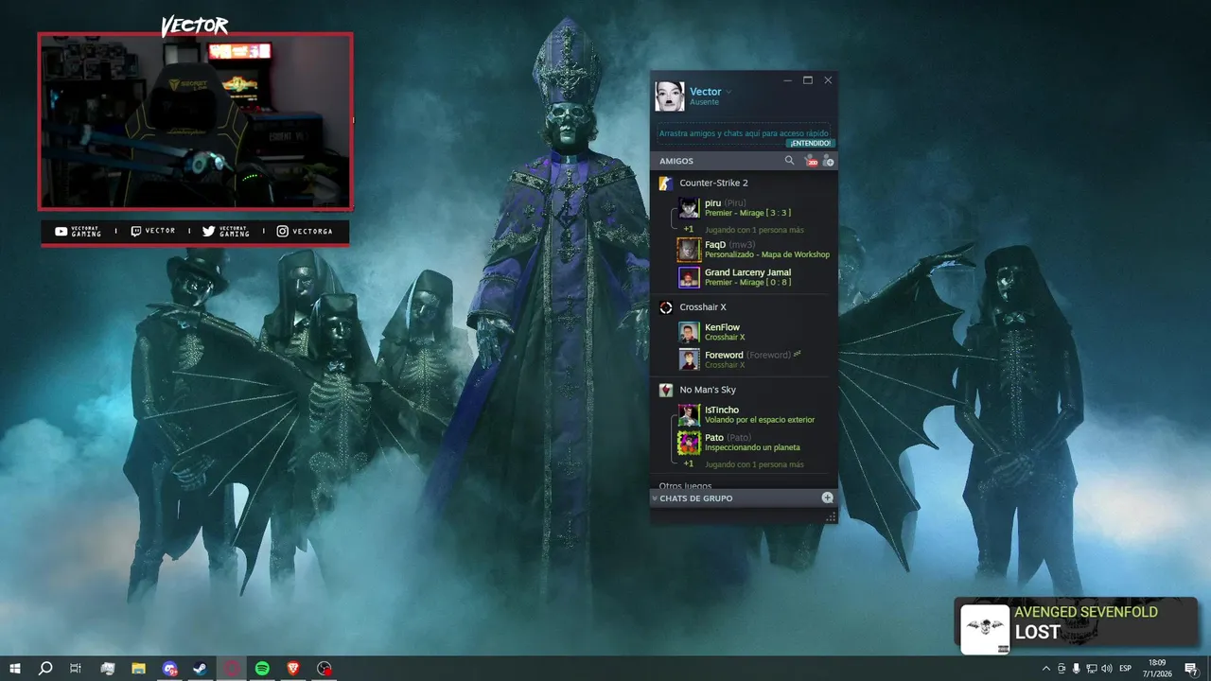The height and width of the screenshot is (681, 1211).
Task: Open Spotify from the taskbar
Action: [x=262, y=669]
